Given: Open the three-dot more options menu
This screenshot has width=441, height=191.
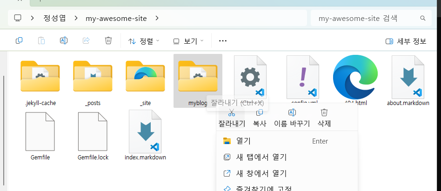Looking at the screenshot, I should pos(223,41).
